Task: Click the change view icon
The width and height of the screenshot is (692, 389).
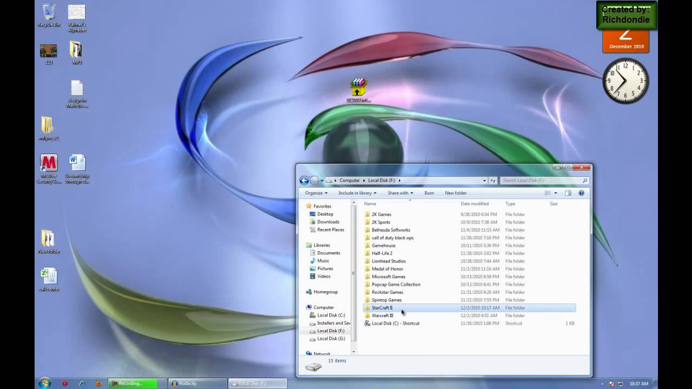Action: (x=548, y=193)
